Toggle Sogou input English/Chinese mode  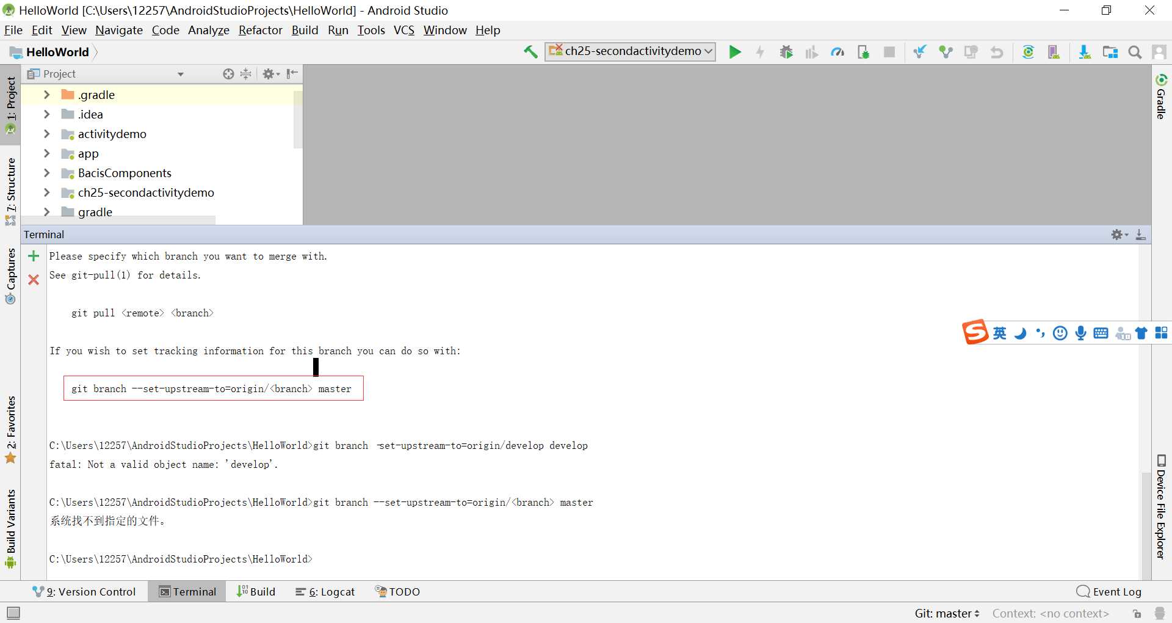pyautogui.click(x=999, y=333)
